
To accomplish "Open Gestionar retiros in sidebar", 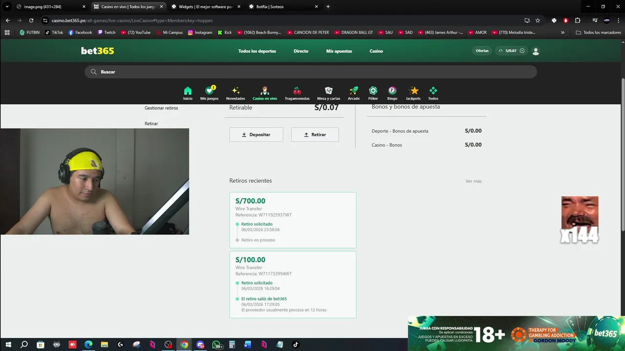I will click(161, 108).
